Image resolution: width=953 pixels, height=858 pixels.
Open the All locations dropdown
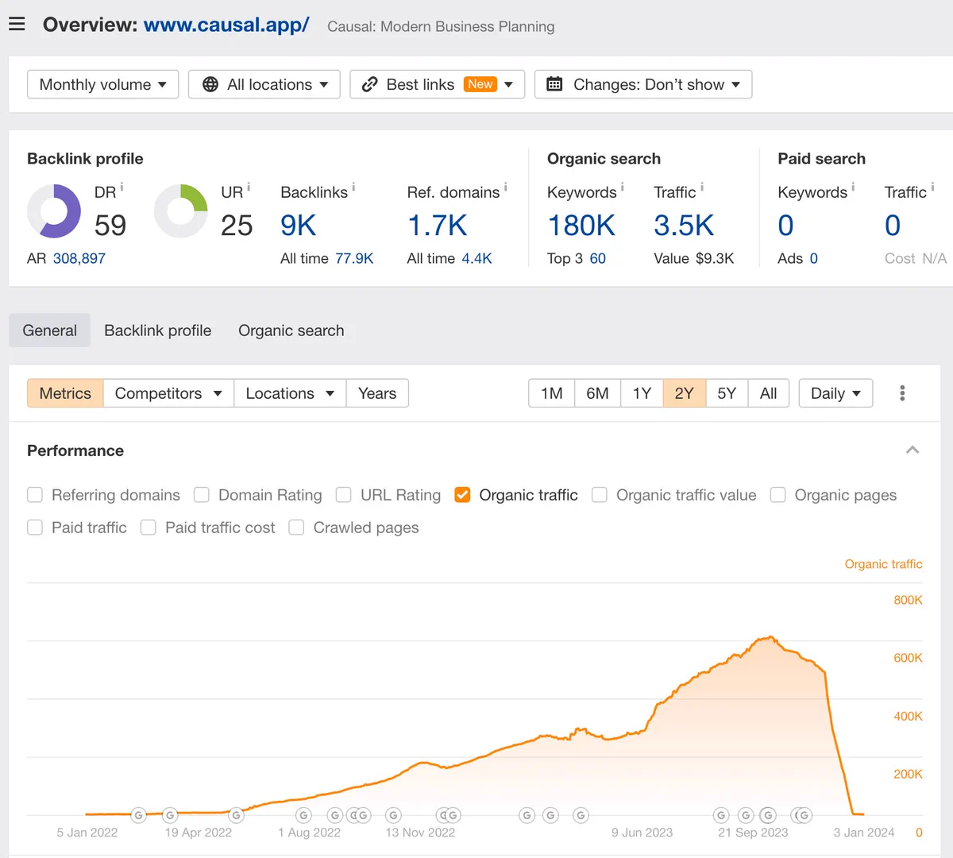tap(264, 84)
